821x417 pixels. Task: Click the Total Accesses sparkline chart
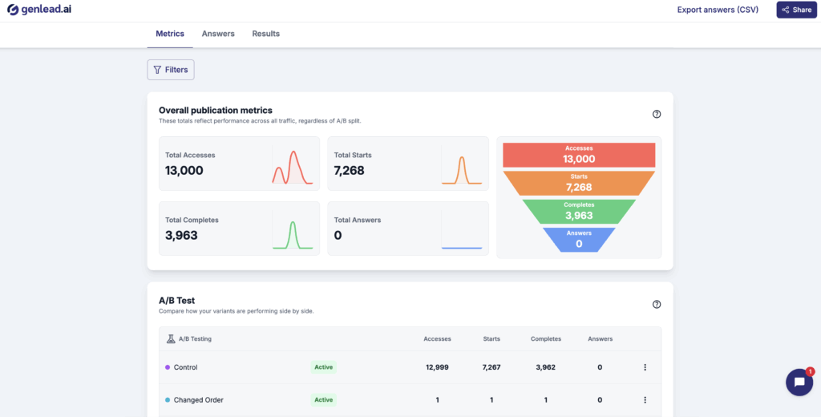(292, 167)
